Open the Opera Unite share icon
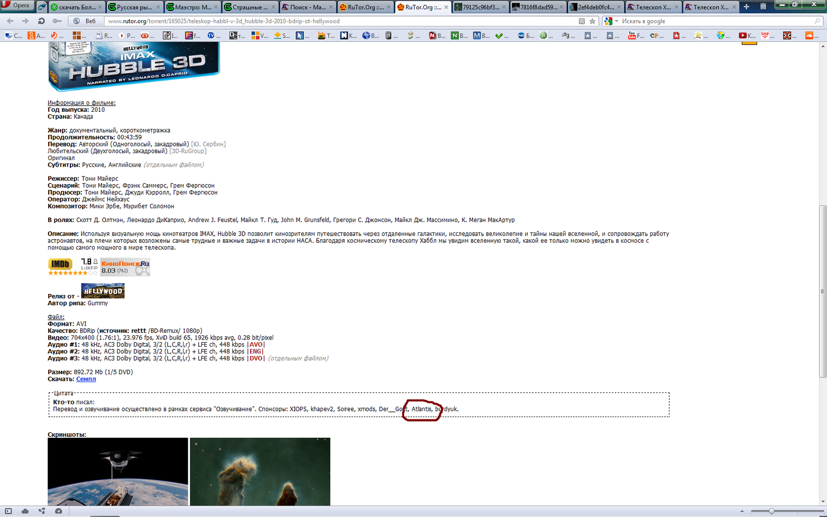Screen dimensions: 827x517 pyautogui.click(x=41, y=511)
